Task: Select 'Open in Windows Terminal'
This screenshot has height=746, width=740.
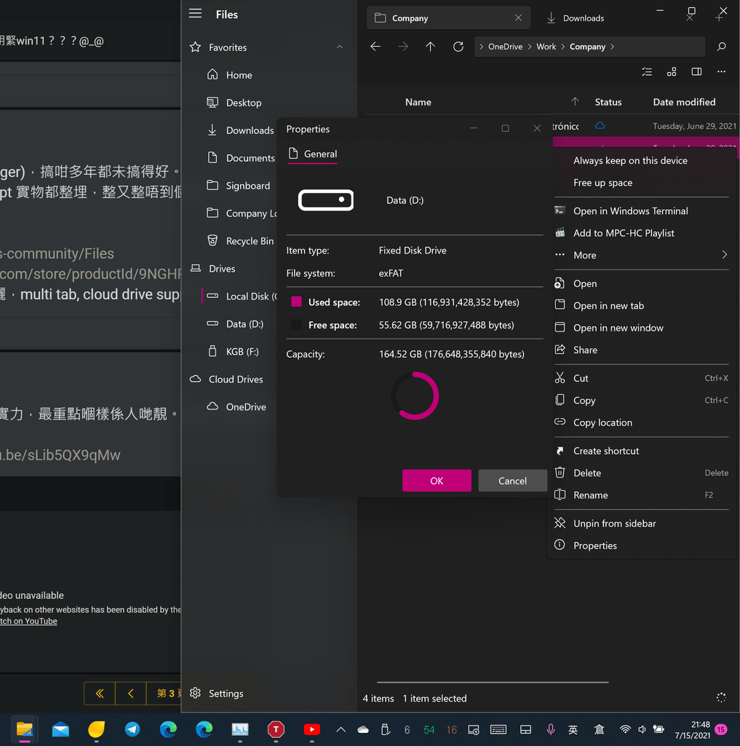Action: click(630, 211)
